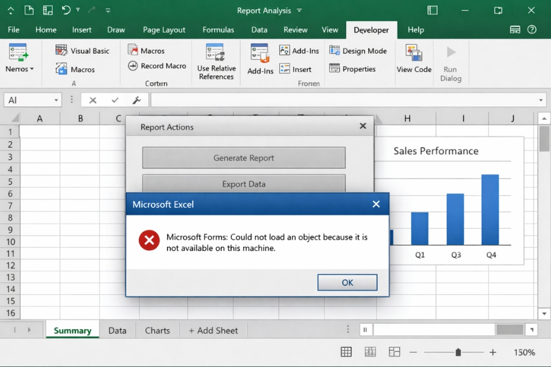Open the Charts sheet tab
The image size is (551, 367).
pyautogui.click(x=157, y=330)
